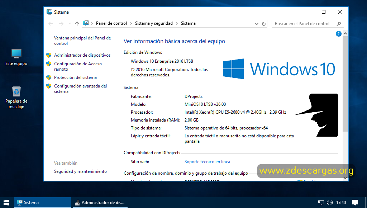Open Configuración avanzada del sistema link
This screenshot has width=367, height=208.
pos(80,89)
